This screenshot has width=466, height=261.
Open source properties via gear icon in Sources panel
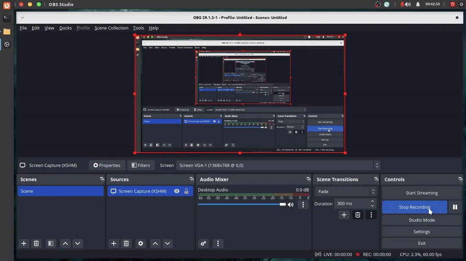coord(141,243)
